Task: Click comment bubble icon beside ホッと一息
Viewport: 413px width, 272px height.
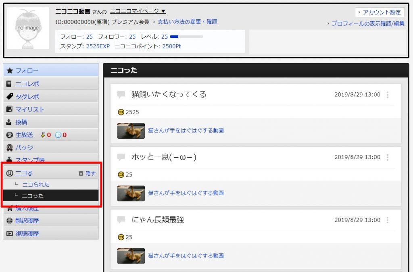Action: click(121, 157)
